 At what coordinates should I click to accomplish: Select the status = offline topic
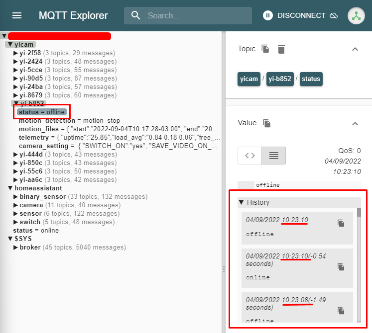42,112
